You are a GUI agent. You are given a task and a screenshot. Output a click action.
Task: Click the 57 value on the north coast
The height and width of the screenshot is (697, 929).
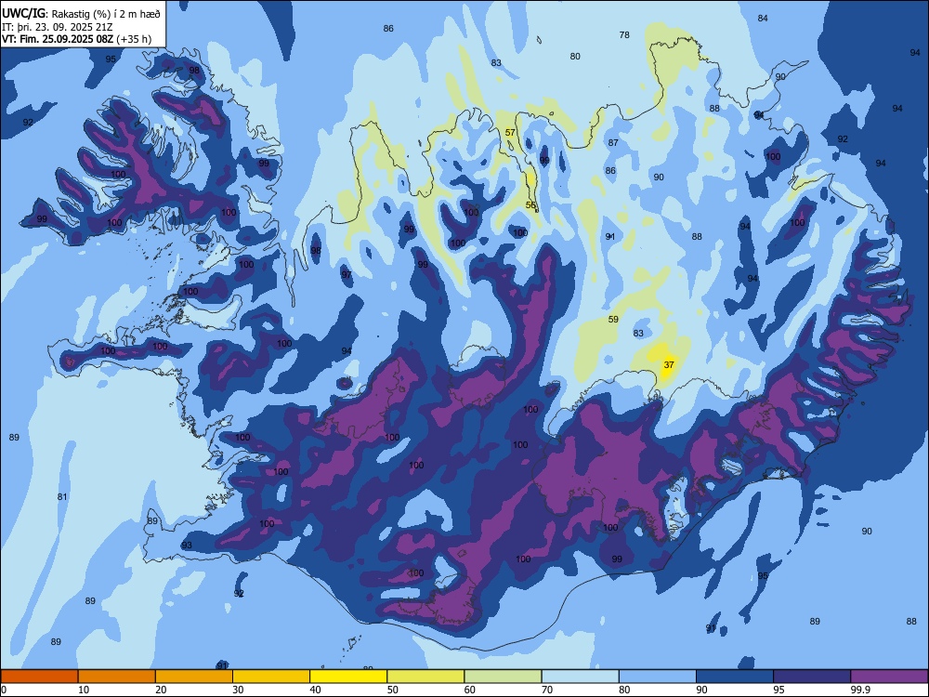click(510, 132)
